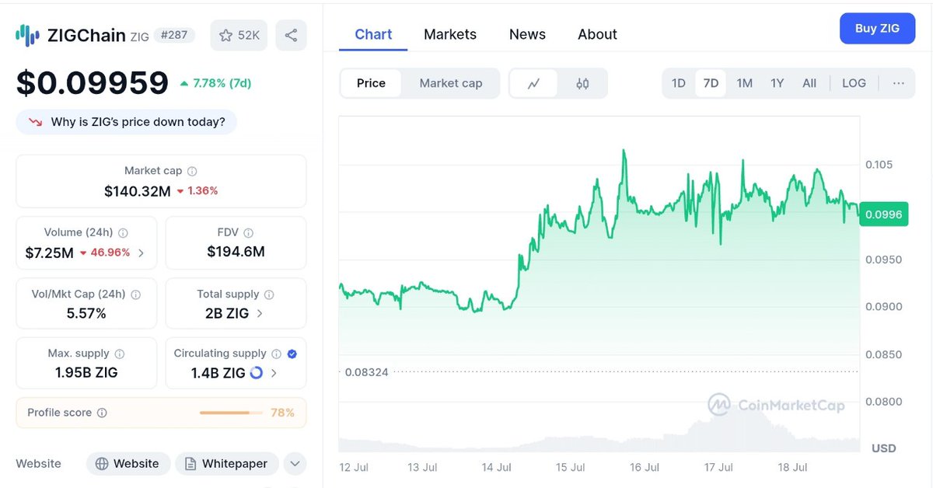Open the About tab
The height and width of the screenshot is (488, 933).
coord(597,34)
